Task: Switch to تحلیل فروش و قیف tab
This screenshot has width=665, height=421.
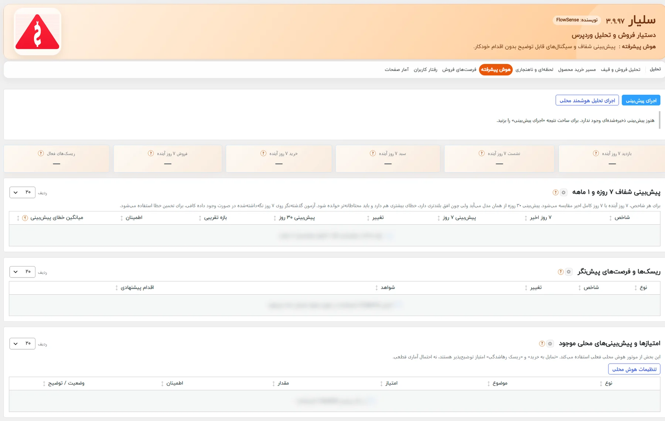Action: point(620,69)
